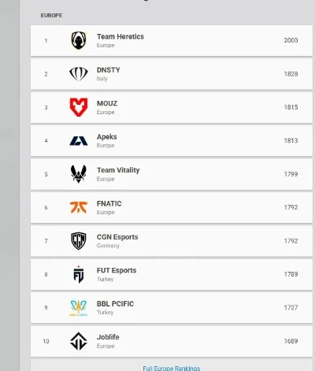Click the FUT Esports logo

(79, 274)
